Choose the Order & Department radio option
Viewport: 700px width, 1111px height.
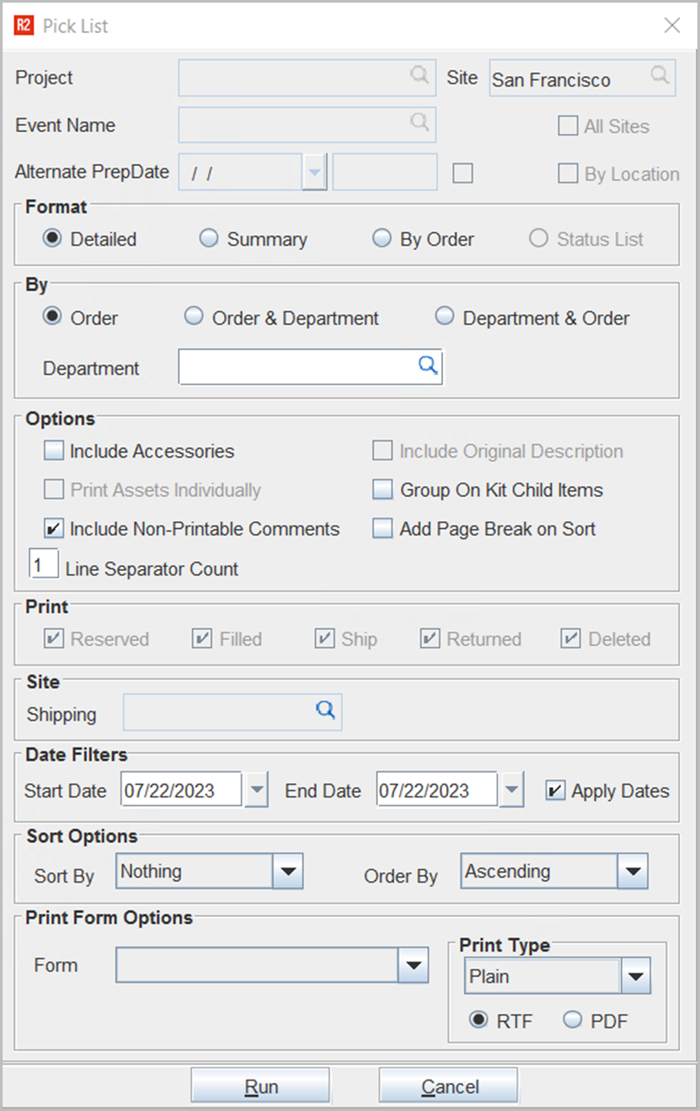pyautogui.click(x=195, y=318)
